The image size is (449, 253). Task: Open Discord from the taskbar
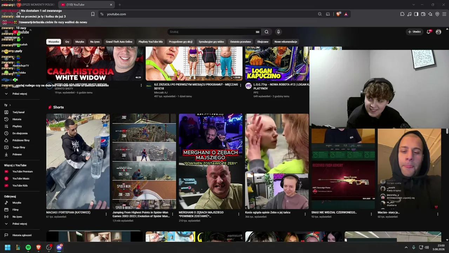pyautogui.click(x=59, y=247)
